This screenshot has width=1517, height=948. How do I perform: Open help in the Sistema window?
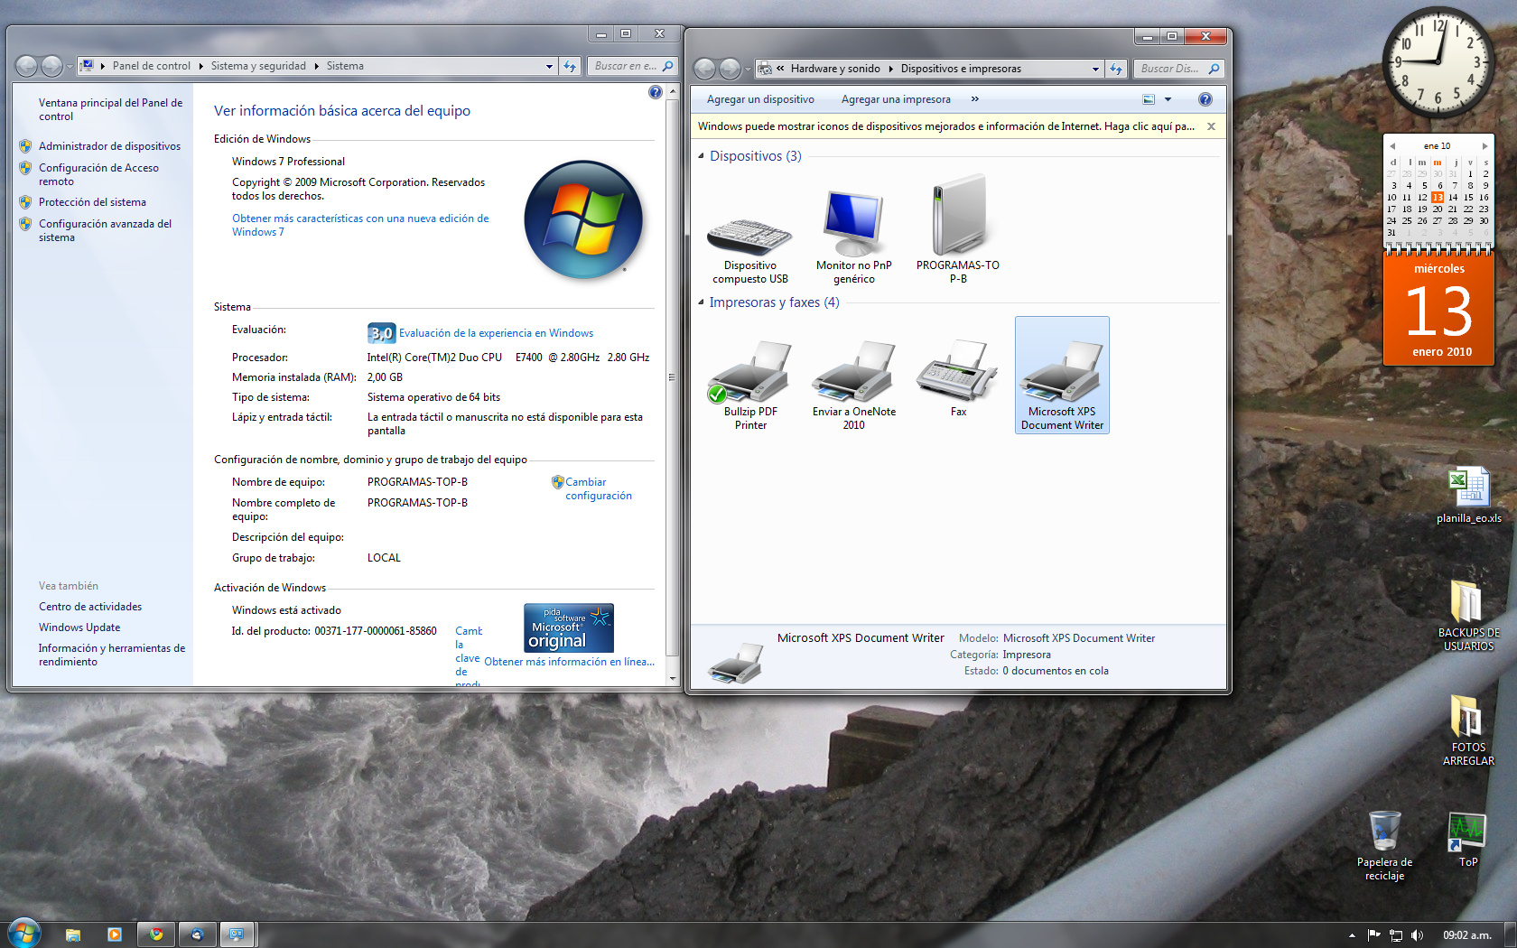[x=656, y=92]
